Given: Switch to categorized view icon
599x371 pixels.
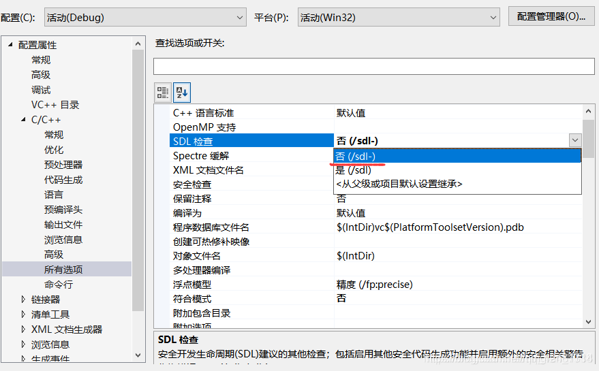Looking at the screenshot, I should pos(163,93).
